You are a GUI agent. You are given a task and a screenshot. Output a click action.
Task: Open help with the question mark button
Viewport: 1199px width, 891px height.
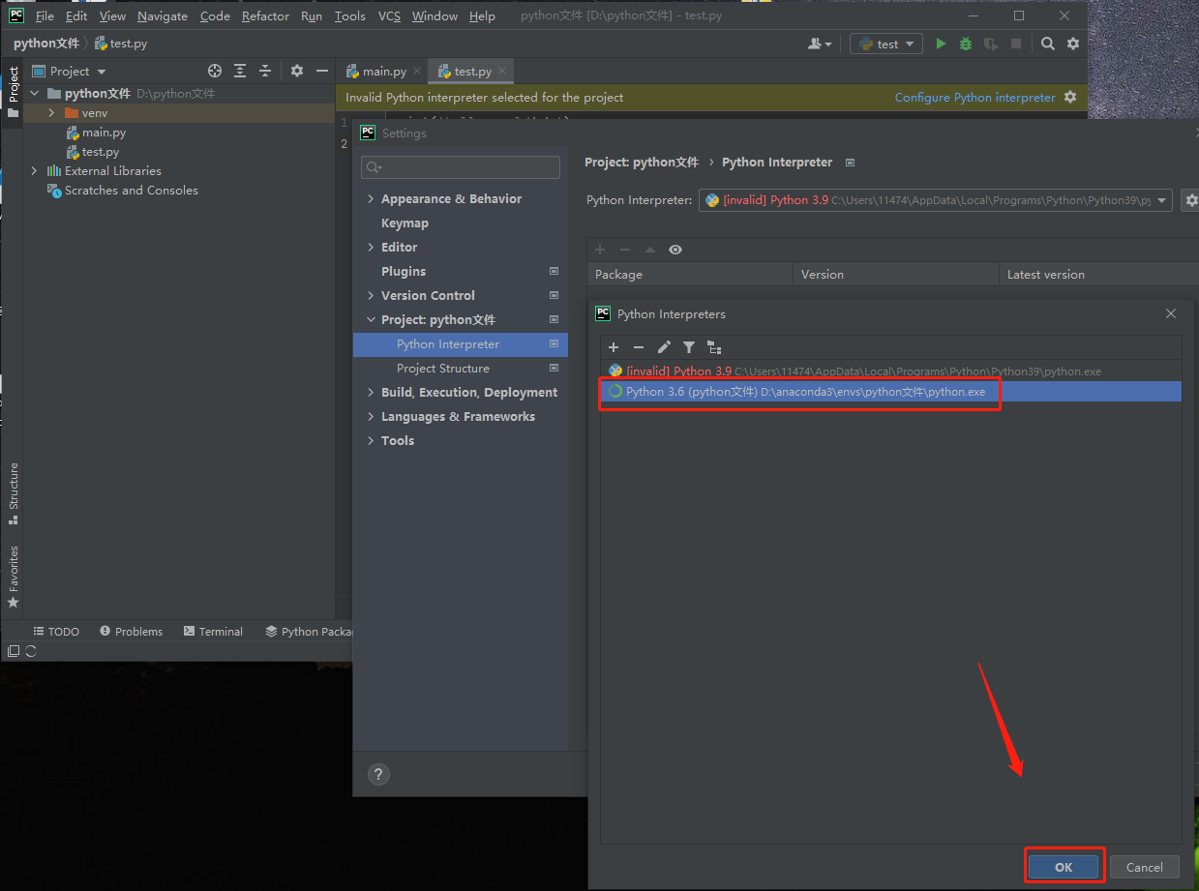[378, 774]
